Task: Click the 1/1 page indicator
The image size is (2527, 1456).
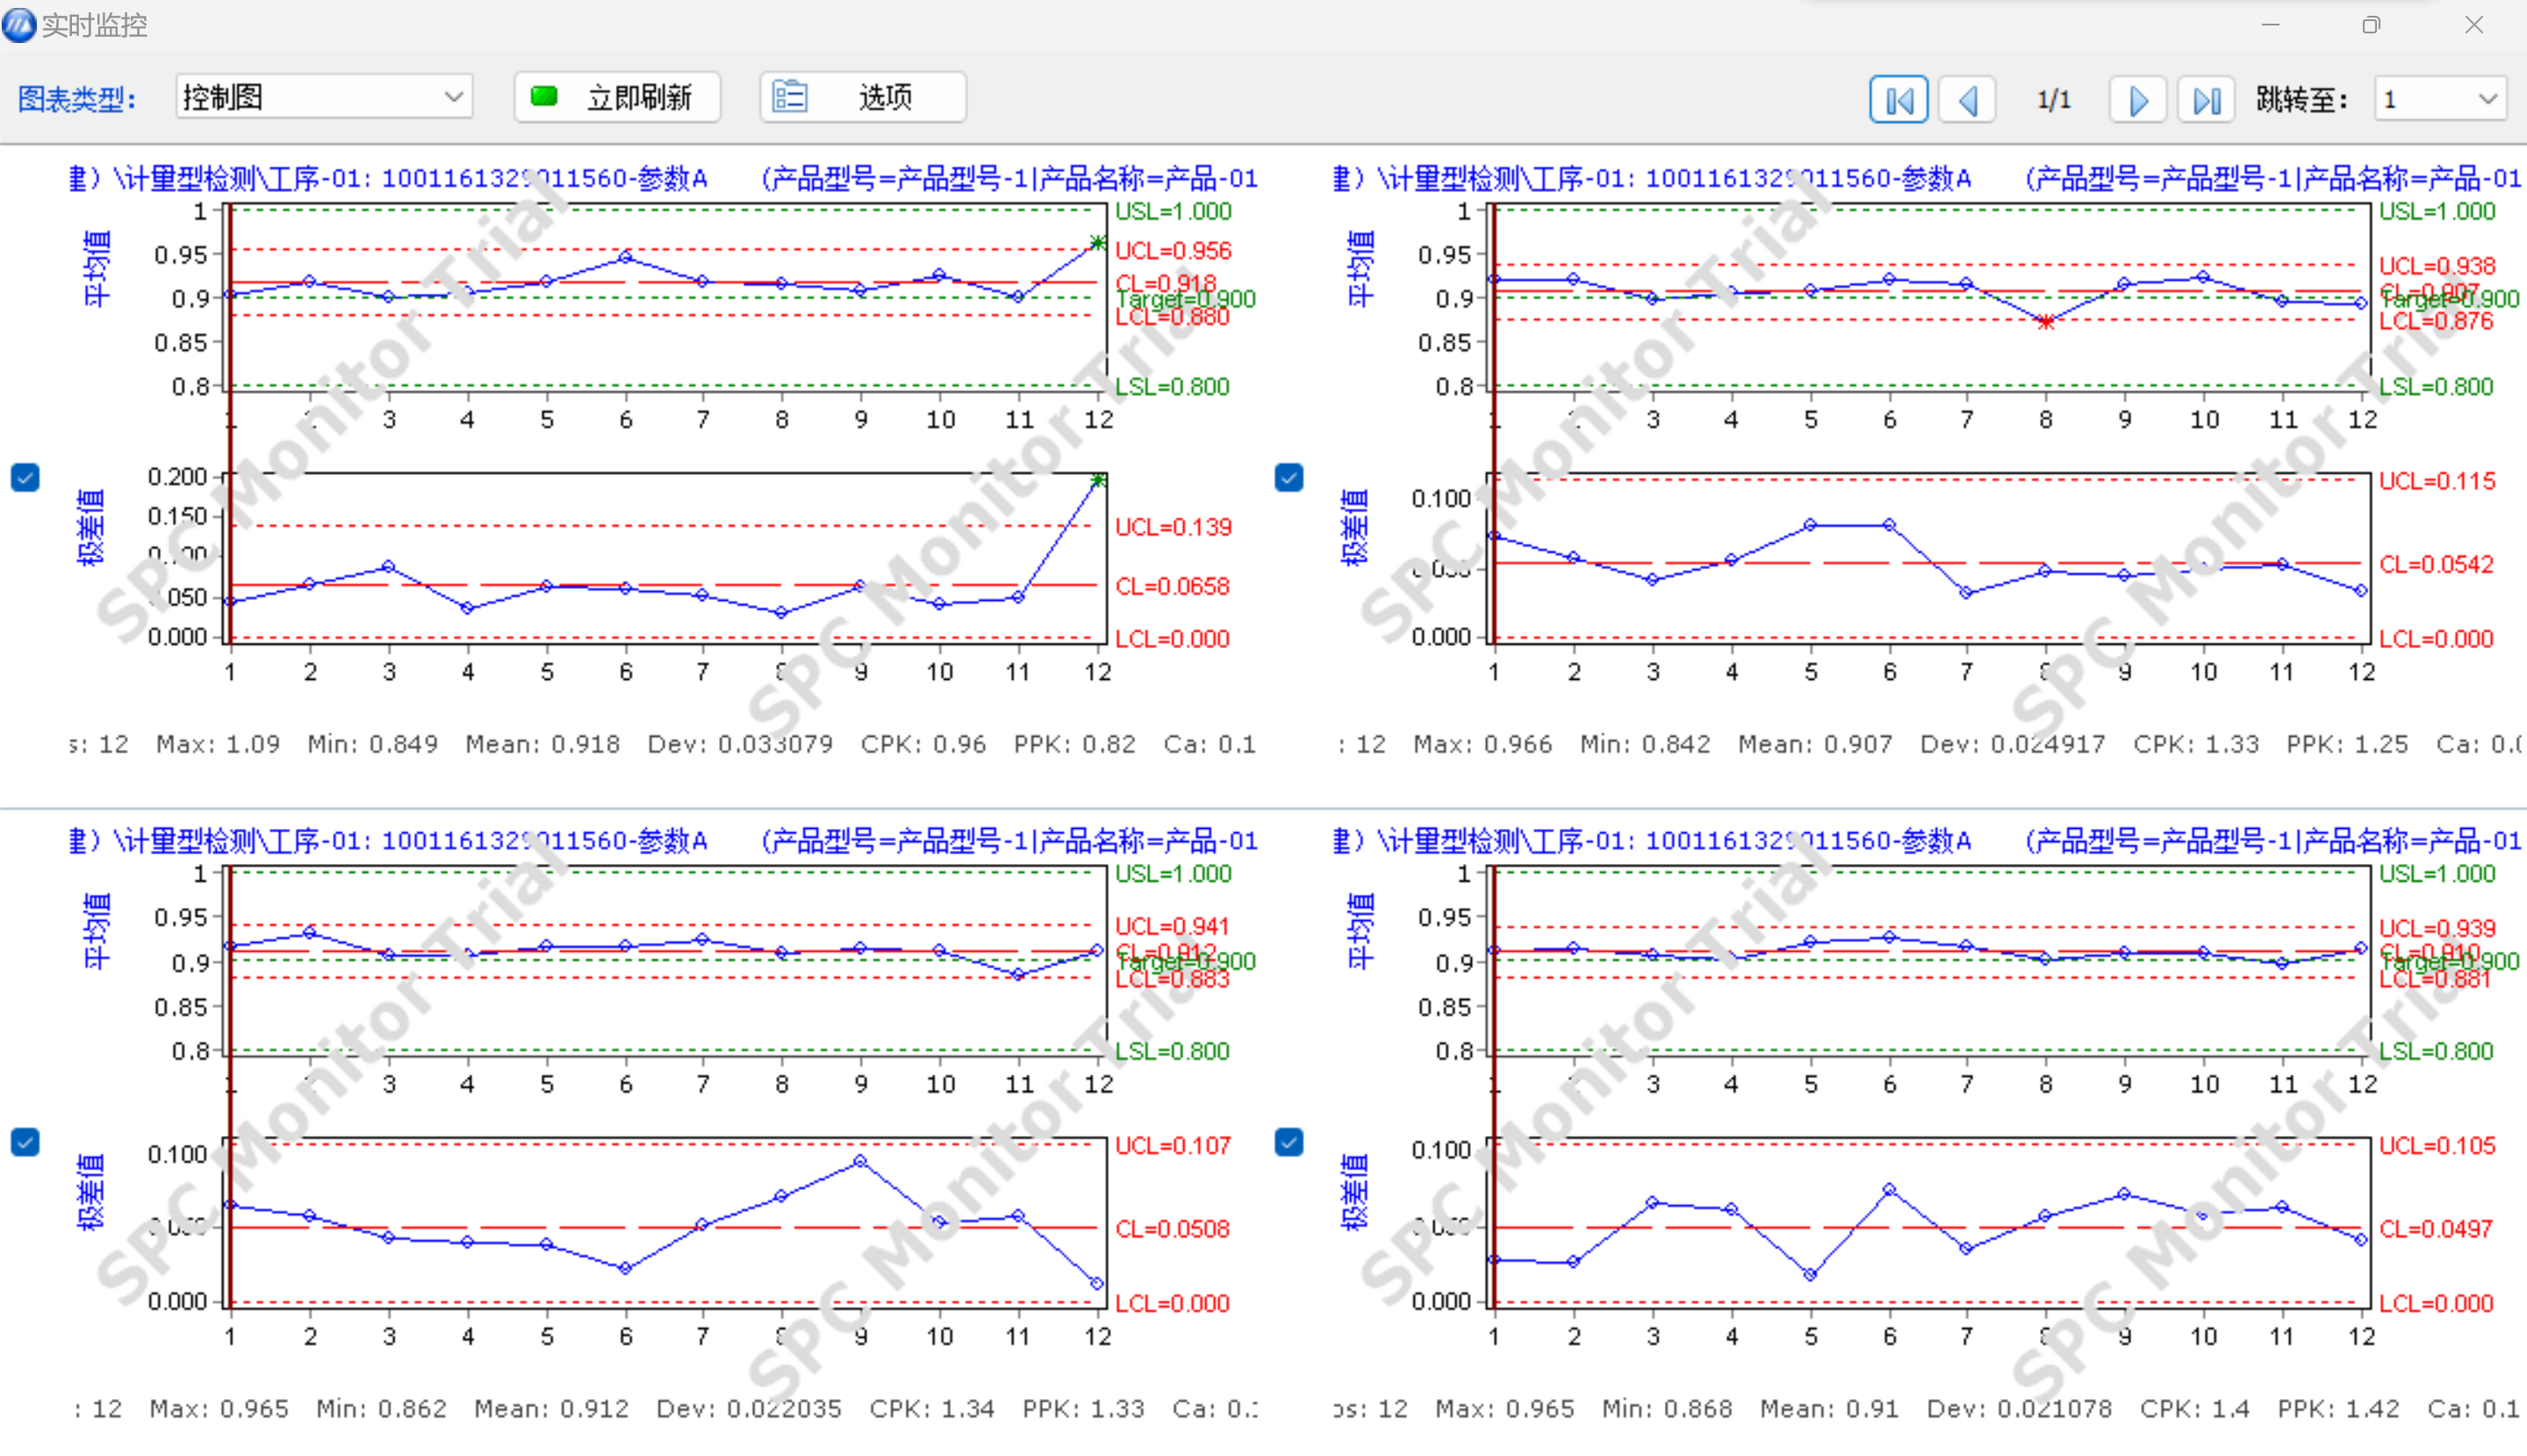Action: [x=2053, y=100]
